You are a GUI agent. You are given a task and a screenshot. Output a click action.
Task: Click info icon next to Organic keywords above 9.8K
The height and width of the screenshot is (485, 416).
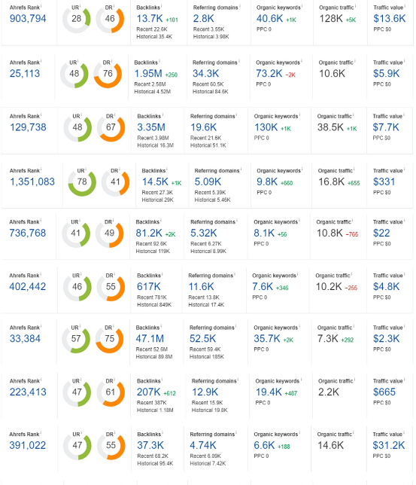point(302,169)
